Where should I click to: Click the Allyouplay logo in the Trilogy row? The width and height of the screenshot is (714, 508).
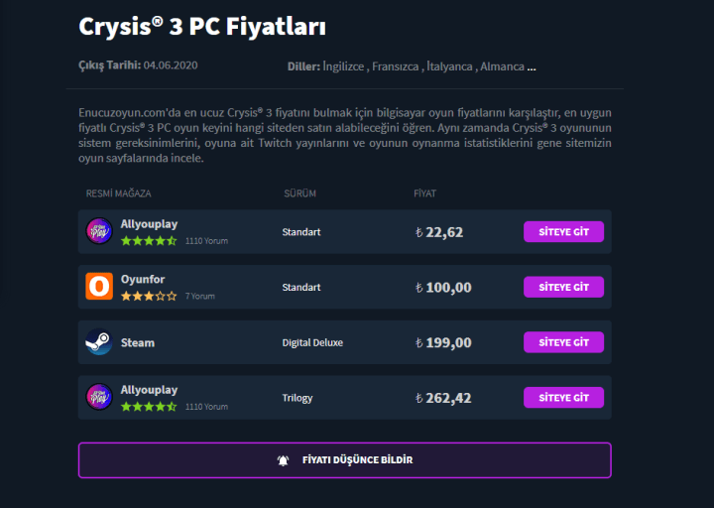[x=99, y=397]
